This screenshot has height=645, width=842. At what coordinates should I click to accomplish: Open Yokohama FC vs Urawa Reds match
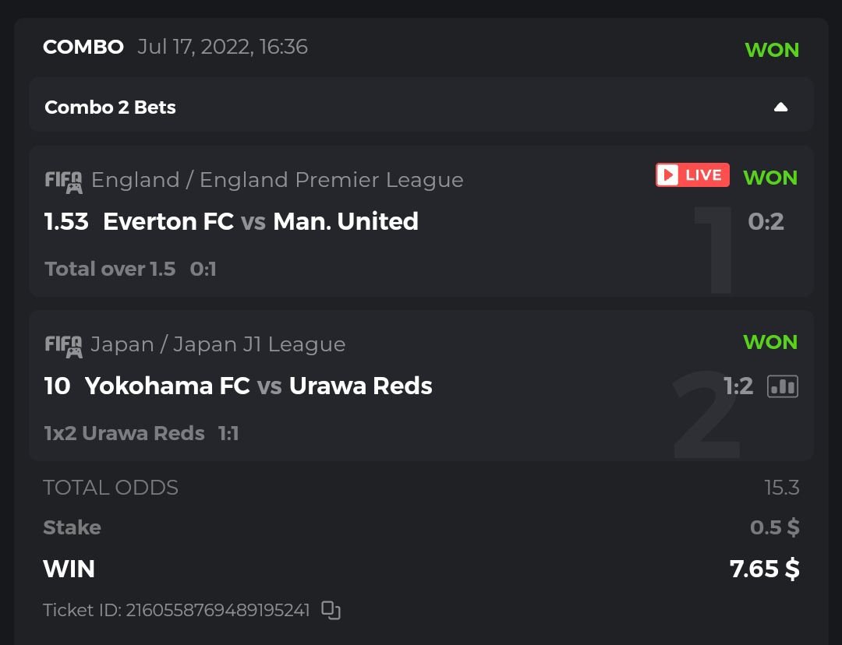click(x=258, y=386)
